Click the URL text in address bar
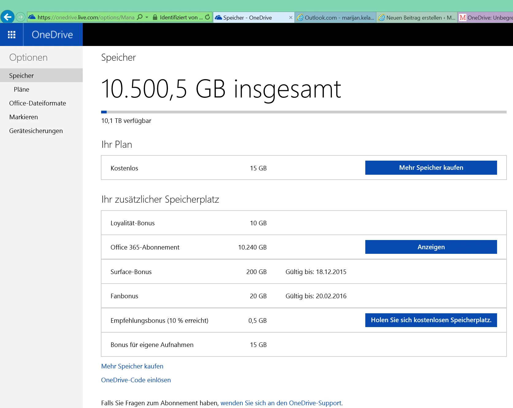 click(x=86, y=17)
